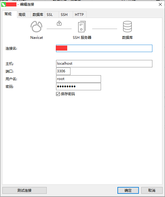Click the 主机 field showing localhost
The image size is (165, 197).
pyautogui.click(x=104, y=64)
